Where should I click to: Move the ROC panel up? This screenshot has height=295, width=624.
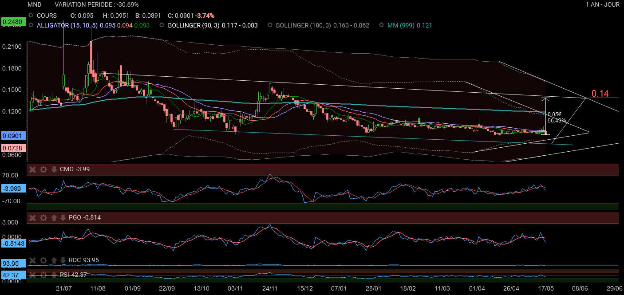click(x=54, y=260)
